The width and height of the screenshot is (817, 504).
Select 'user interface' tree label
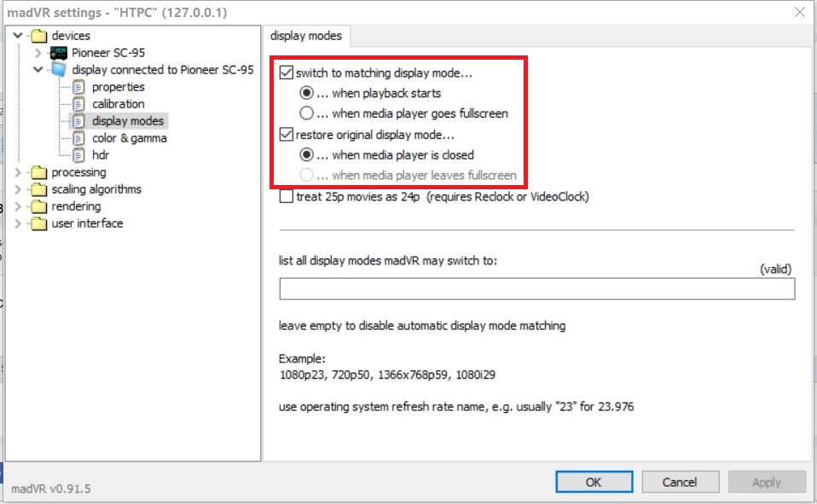point(87,223)
